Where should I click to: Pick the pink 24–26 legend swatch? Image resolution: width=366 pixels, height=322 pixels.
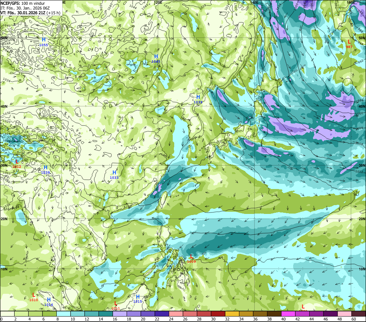click(176, 314)
